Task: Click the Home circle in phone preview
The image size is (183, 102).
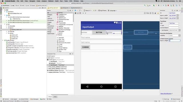Action: [x=101, y=86]
